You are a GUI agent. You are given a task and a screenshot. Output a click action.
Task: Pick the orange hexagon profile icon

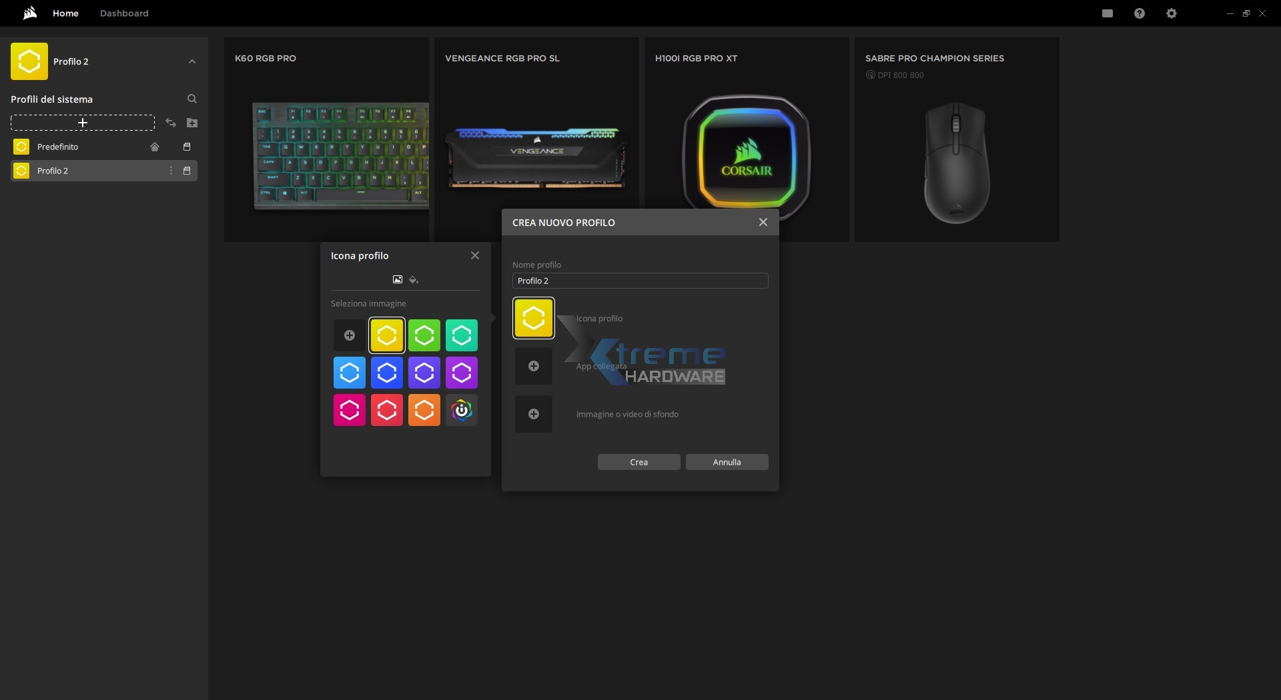424,410
